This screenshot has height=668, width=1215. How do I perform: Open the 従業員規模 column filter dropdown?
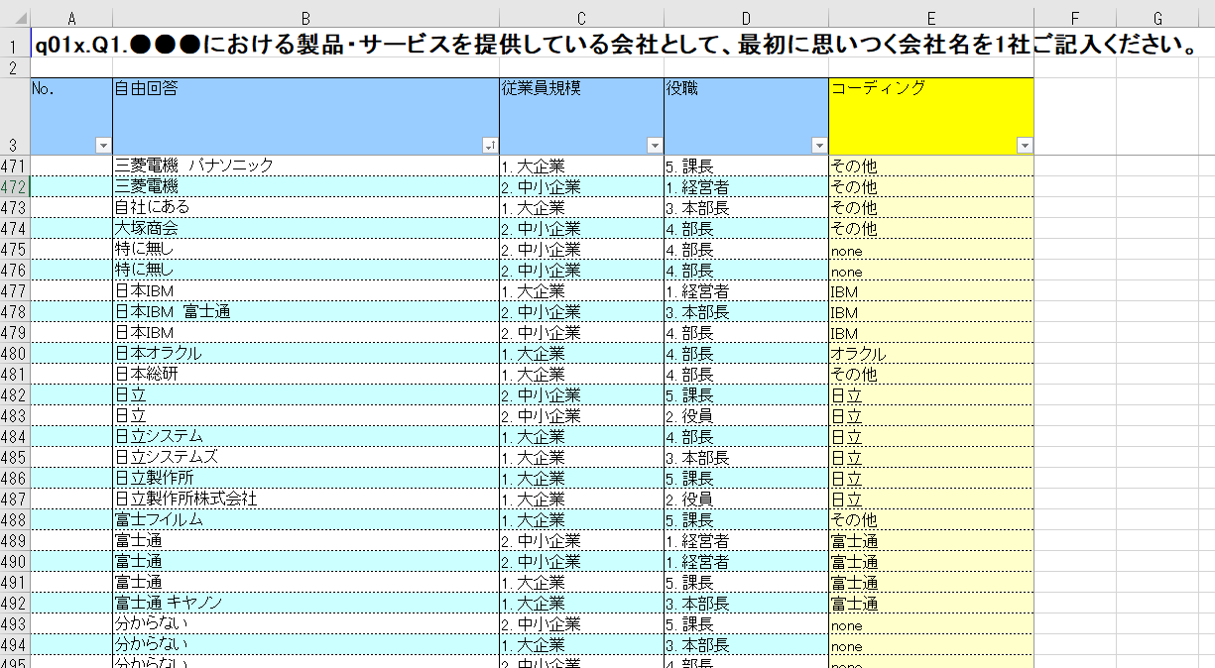tap(655, 146)
